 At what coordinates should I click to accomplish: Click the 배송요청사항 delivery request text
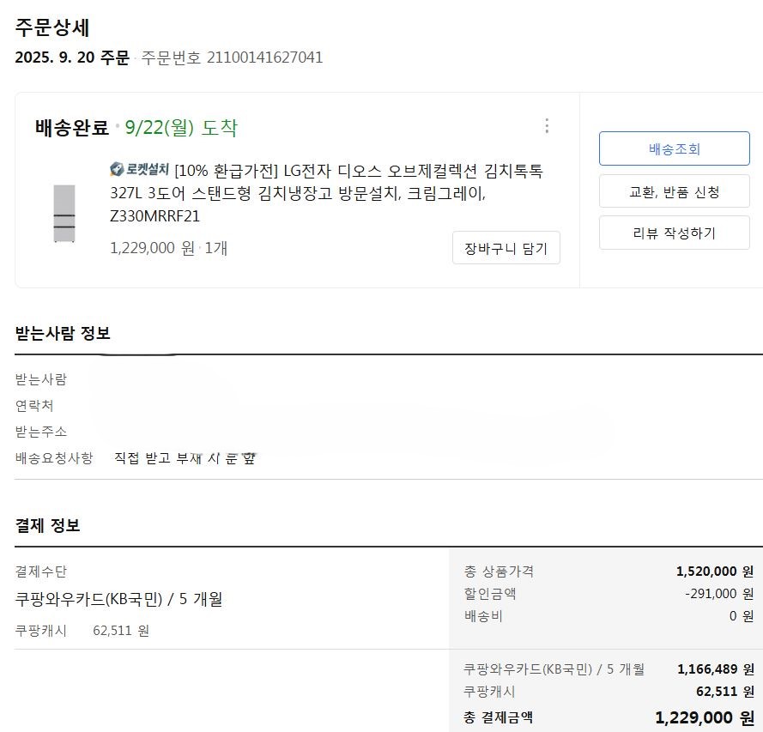coord(185,458)
